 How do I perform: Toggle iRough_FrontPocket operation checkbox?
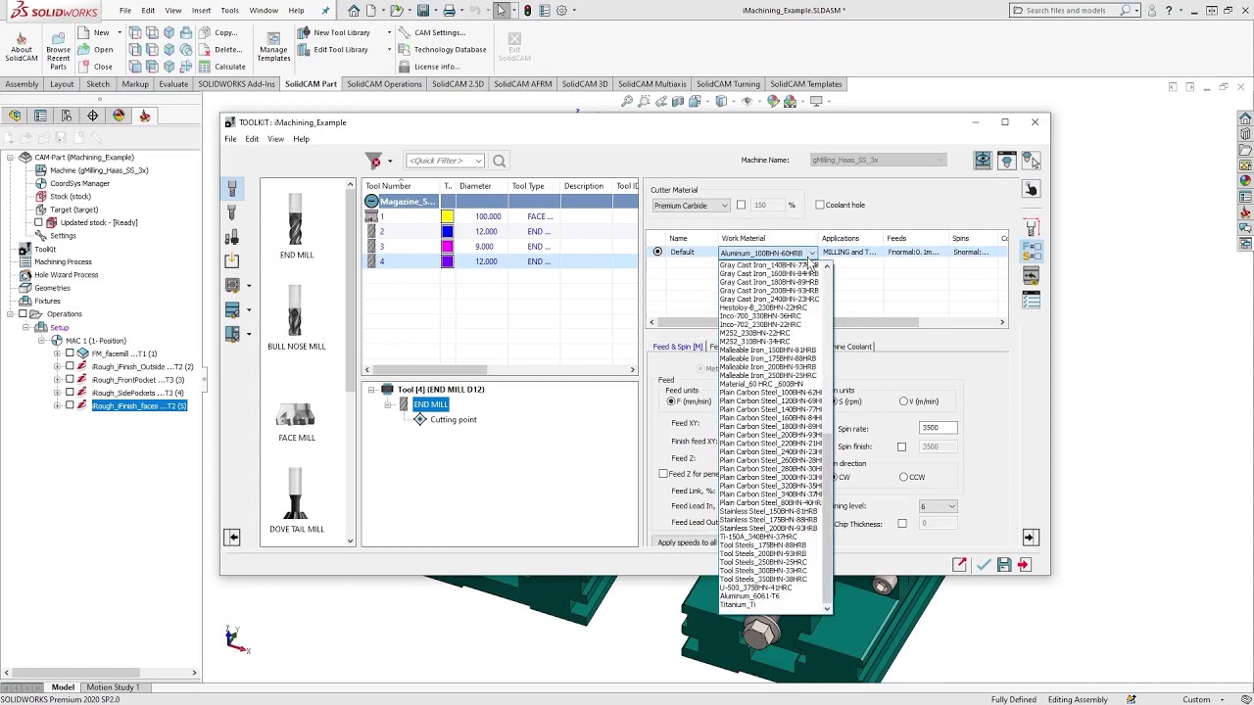70,380
